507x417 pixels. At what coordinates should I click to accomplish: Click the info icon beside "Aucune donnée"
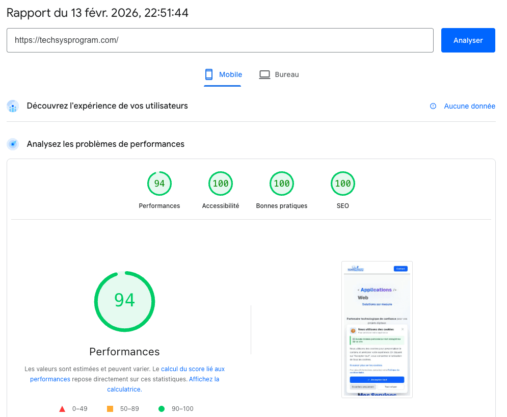(433, 106)
